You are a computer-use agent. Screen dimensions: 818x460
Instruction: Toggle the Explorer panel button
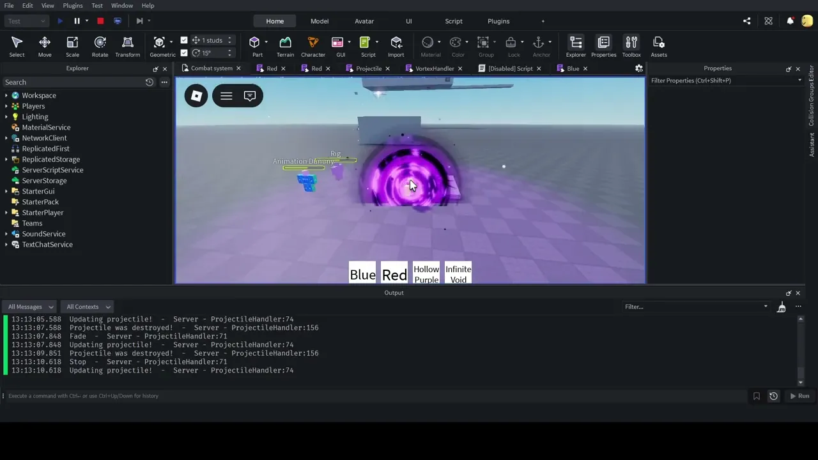coord(576,46)
